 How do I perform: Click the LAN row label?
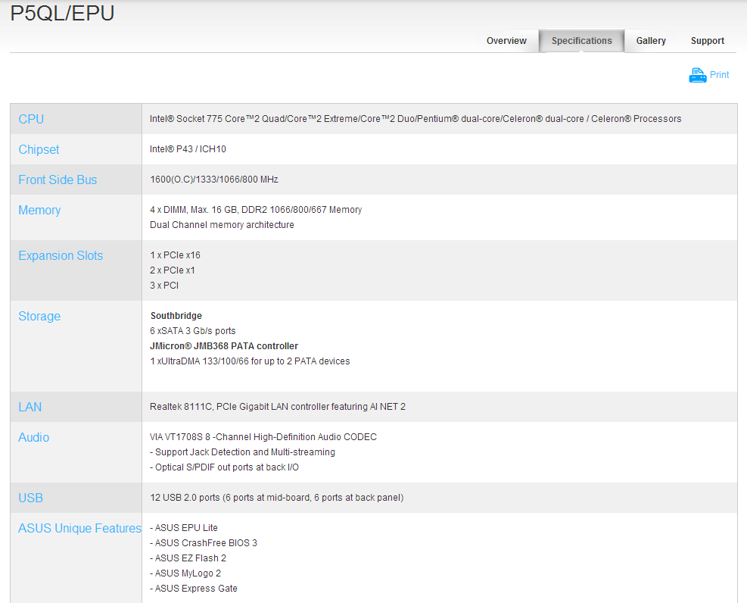tap(30, 407)
